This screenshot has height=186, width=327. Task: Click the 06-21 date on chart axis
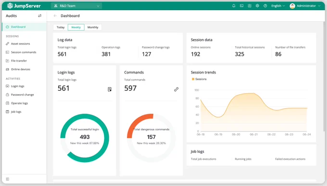(253, 135)
